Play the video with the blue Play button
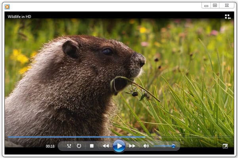This screenshot has height=158, width=238. (x=119, y=146)
